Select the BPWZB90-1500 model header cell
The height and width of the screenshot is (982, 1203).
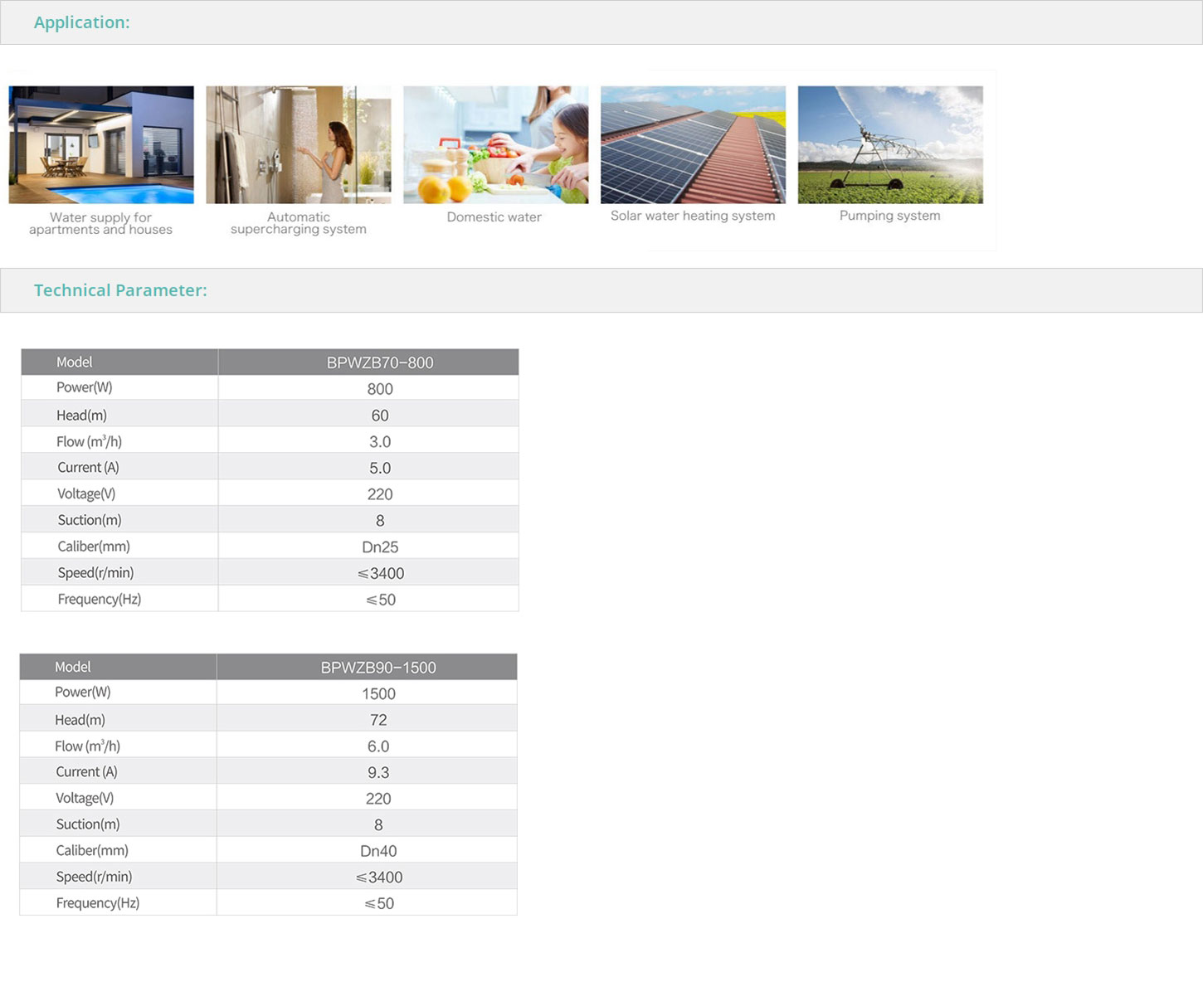[367, 667]
